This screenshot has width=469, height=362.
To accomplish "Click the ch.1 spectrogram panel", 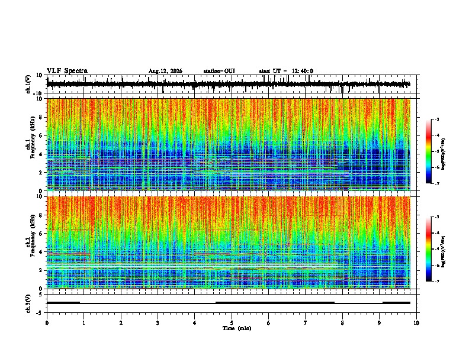I will click(x=229, y=144).
